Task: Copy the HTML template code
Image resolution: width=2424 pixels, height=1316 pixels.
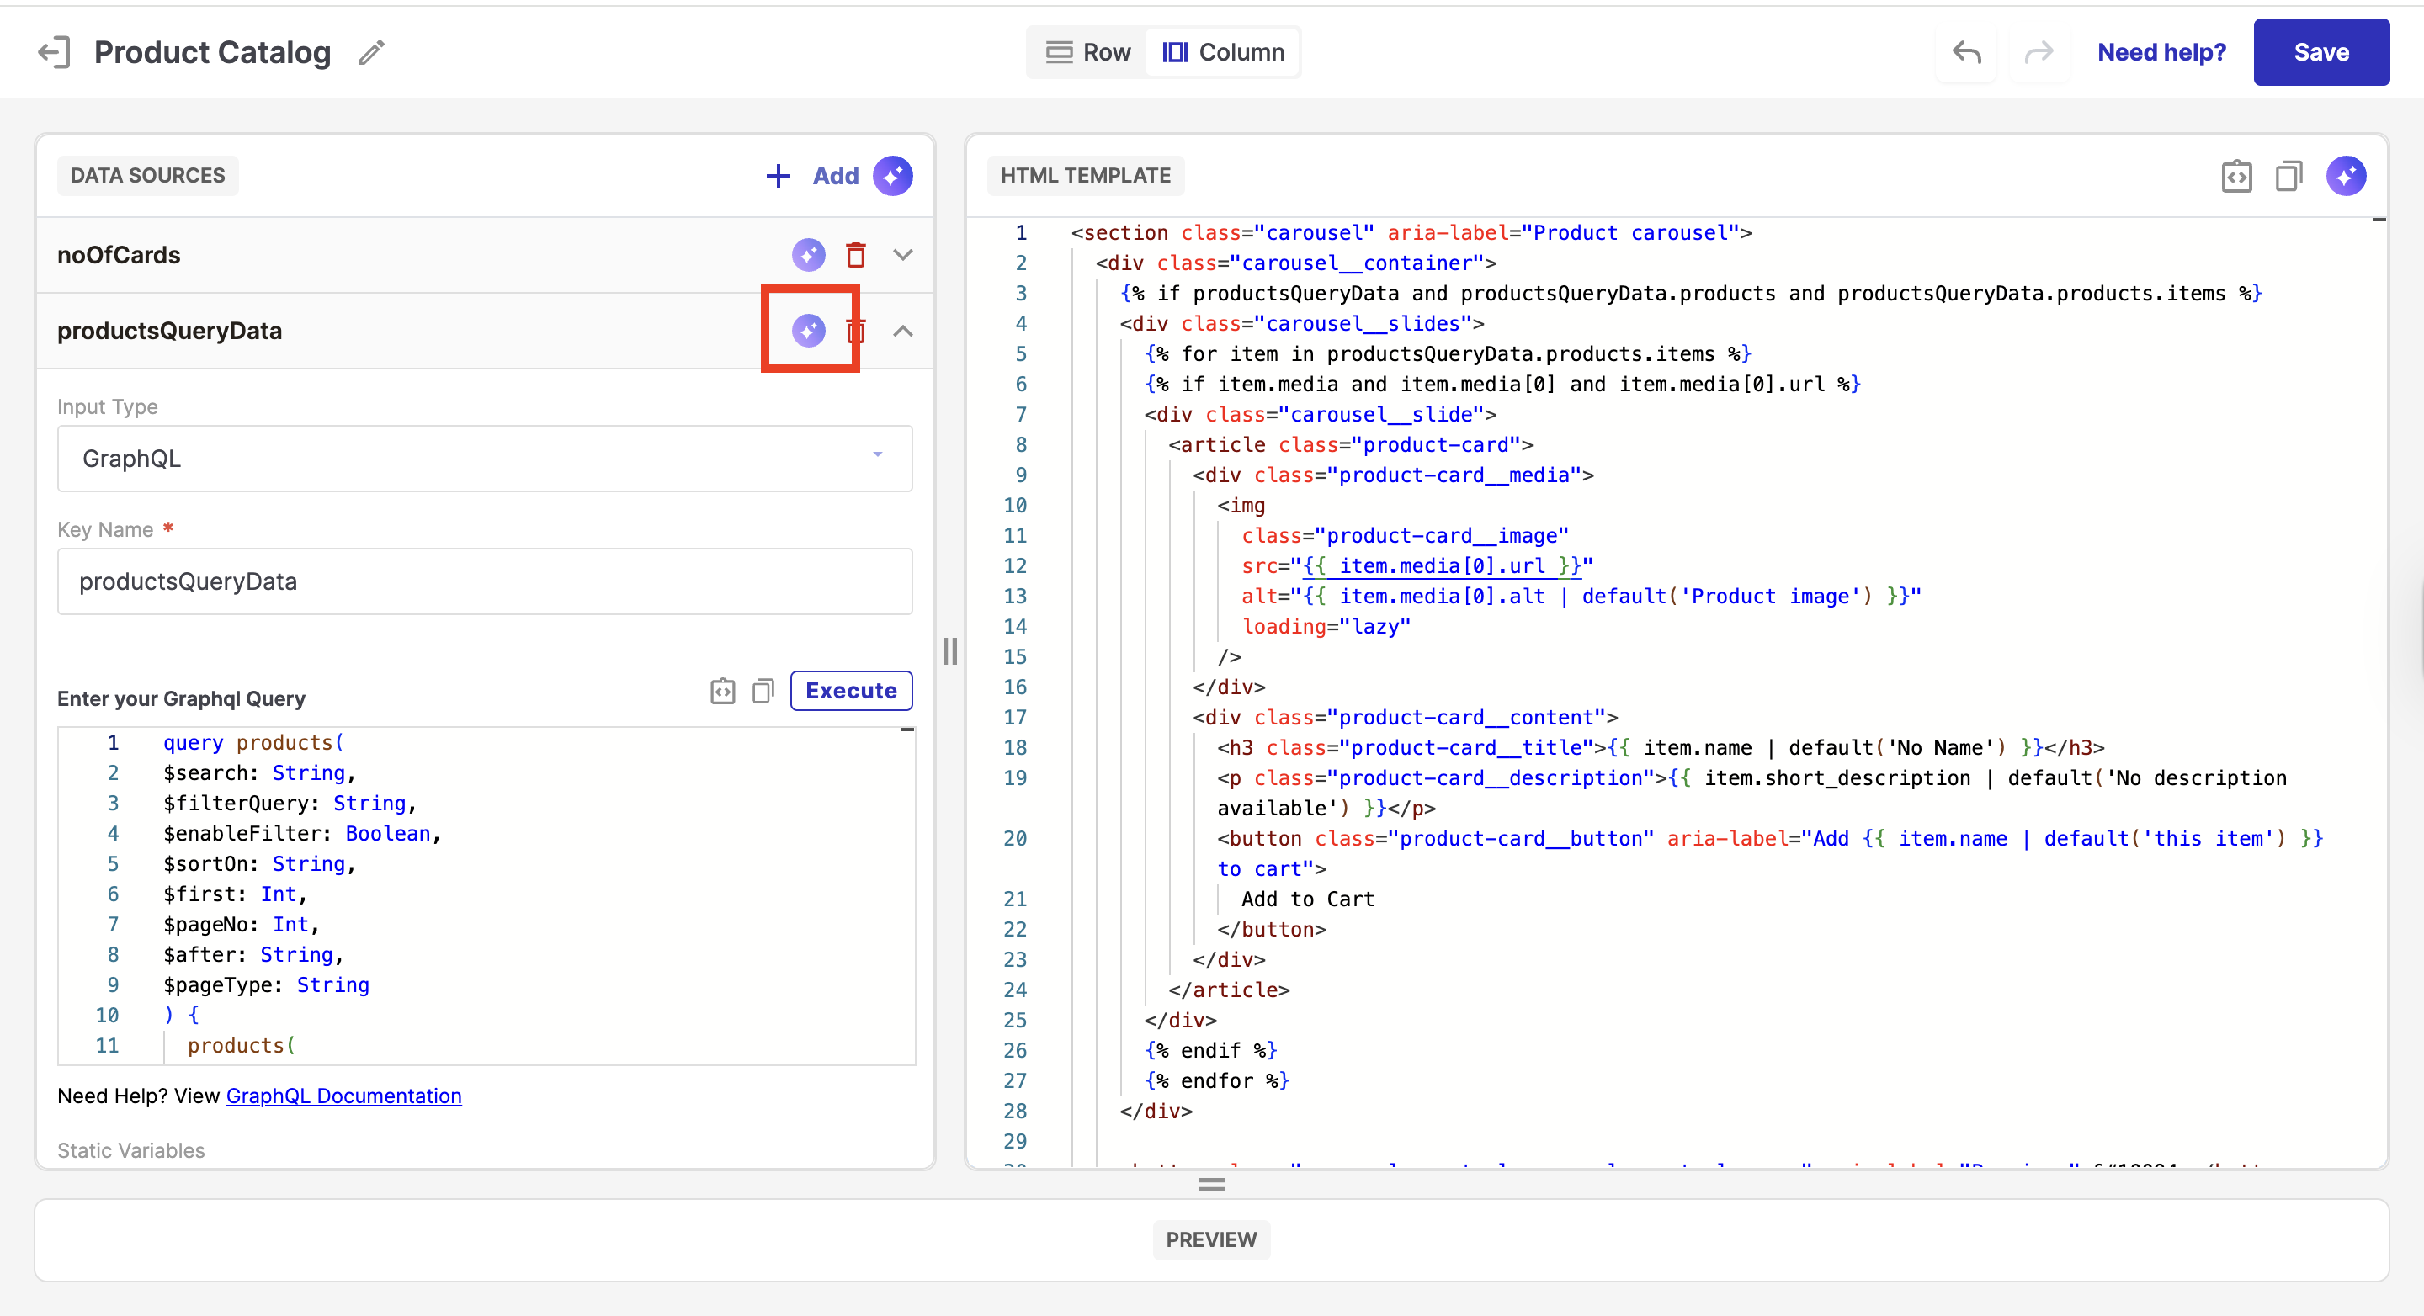Action: click(x=2288, y=176)
